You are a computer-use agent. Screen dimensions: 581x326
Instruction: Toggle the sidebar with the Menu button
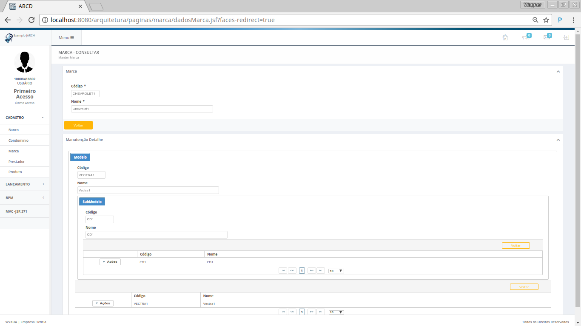66,38
